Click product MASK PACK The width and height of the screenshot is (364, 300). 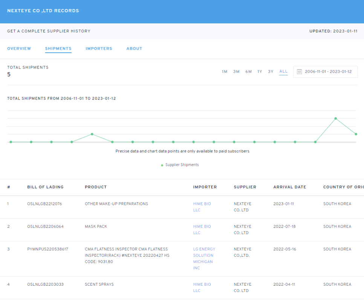pyautogui.click(x=96, y=227)
